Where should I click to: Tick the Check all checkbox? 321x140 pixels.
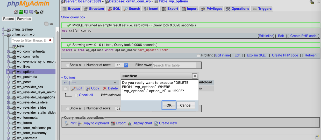(x=76, y=95)
